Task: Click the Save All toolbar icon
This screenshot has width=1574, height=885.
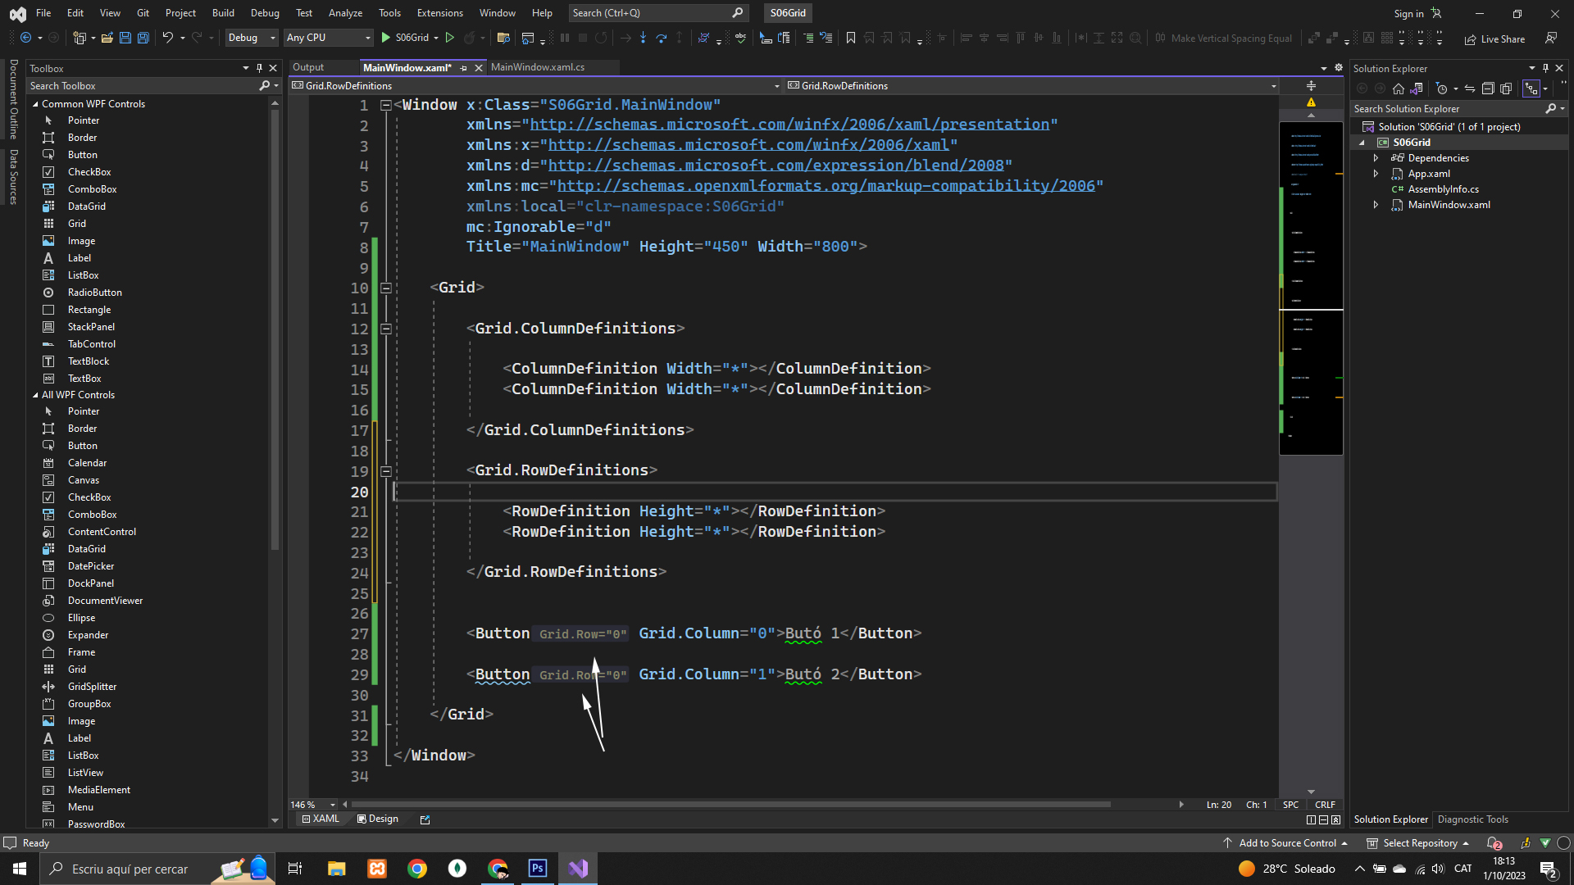Action: pyautogui.click(x=143, y=38)
